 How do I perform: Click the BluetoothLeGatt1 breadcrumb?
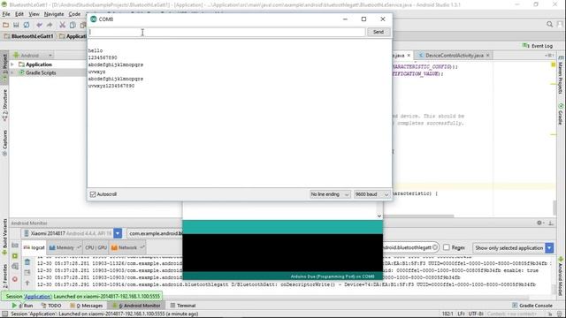pyautogui.click(x=28, y=36)
